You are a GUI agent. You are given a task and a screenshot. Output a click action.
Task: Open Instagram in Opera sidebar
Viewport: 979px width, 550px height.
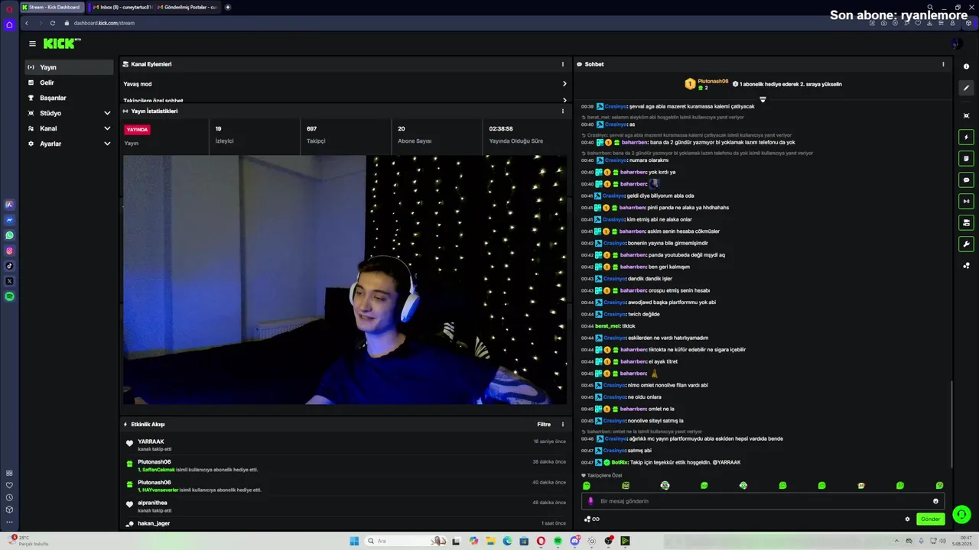[9, 251]
